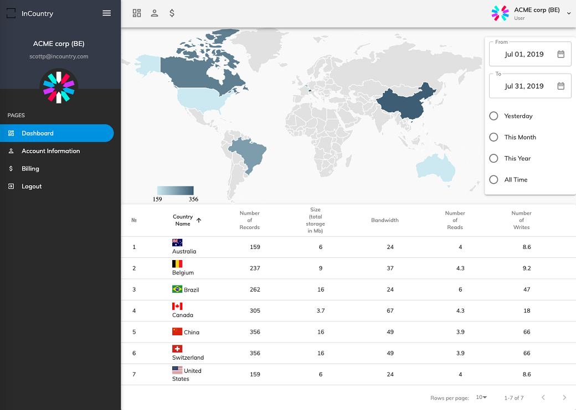Enable the This Month option
This screenshot has height=410, width=576.
tap(493, 137)
